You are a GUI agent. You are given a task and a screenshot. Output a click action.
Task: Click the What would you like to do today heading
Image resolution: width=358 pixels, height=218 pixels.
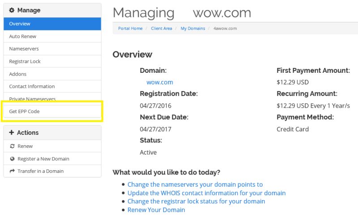[x=166, y=172]
